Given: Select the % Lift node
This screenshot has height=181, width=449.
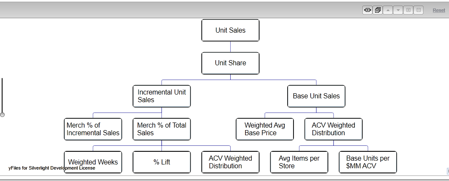Looking at the screenshot, I should pos(161,162).
